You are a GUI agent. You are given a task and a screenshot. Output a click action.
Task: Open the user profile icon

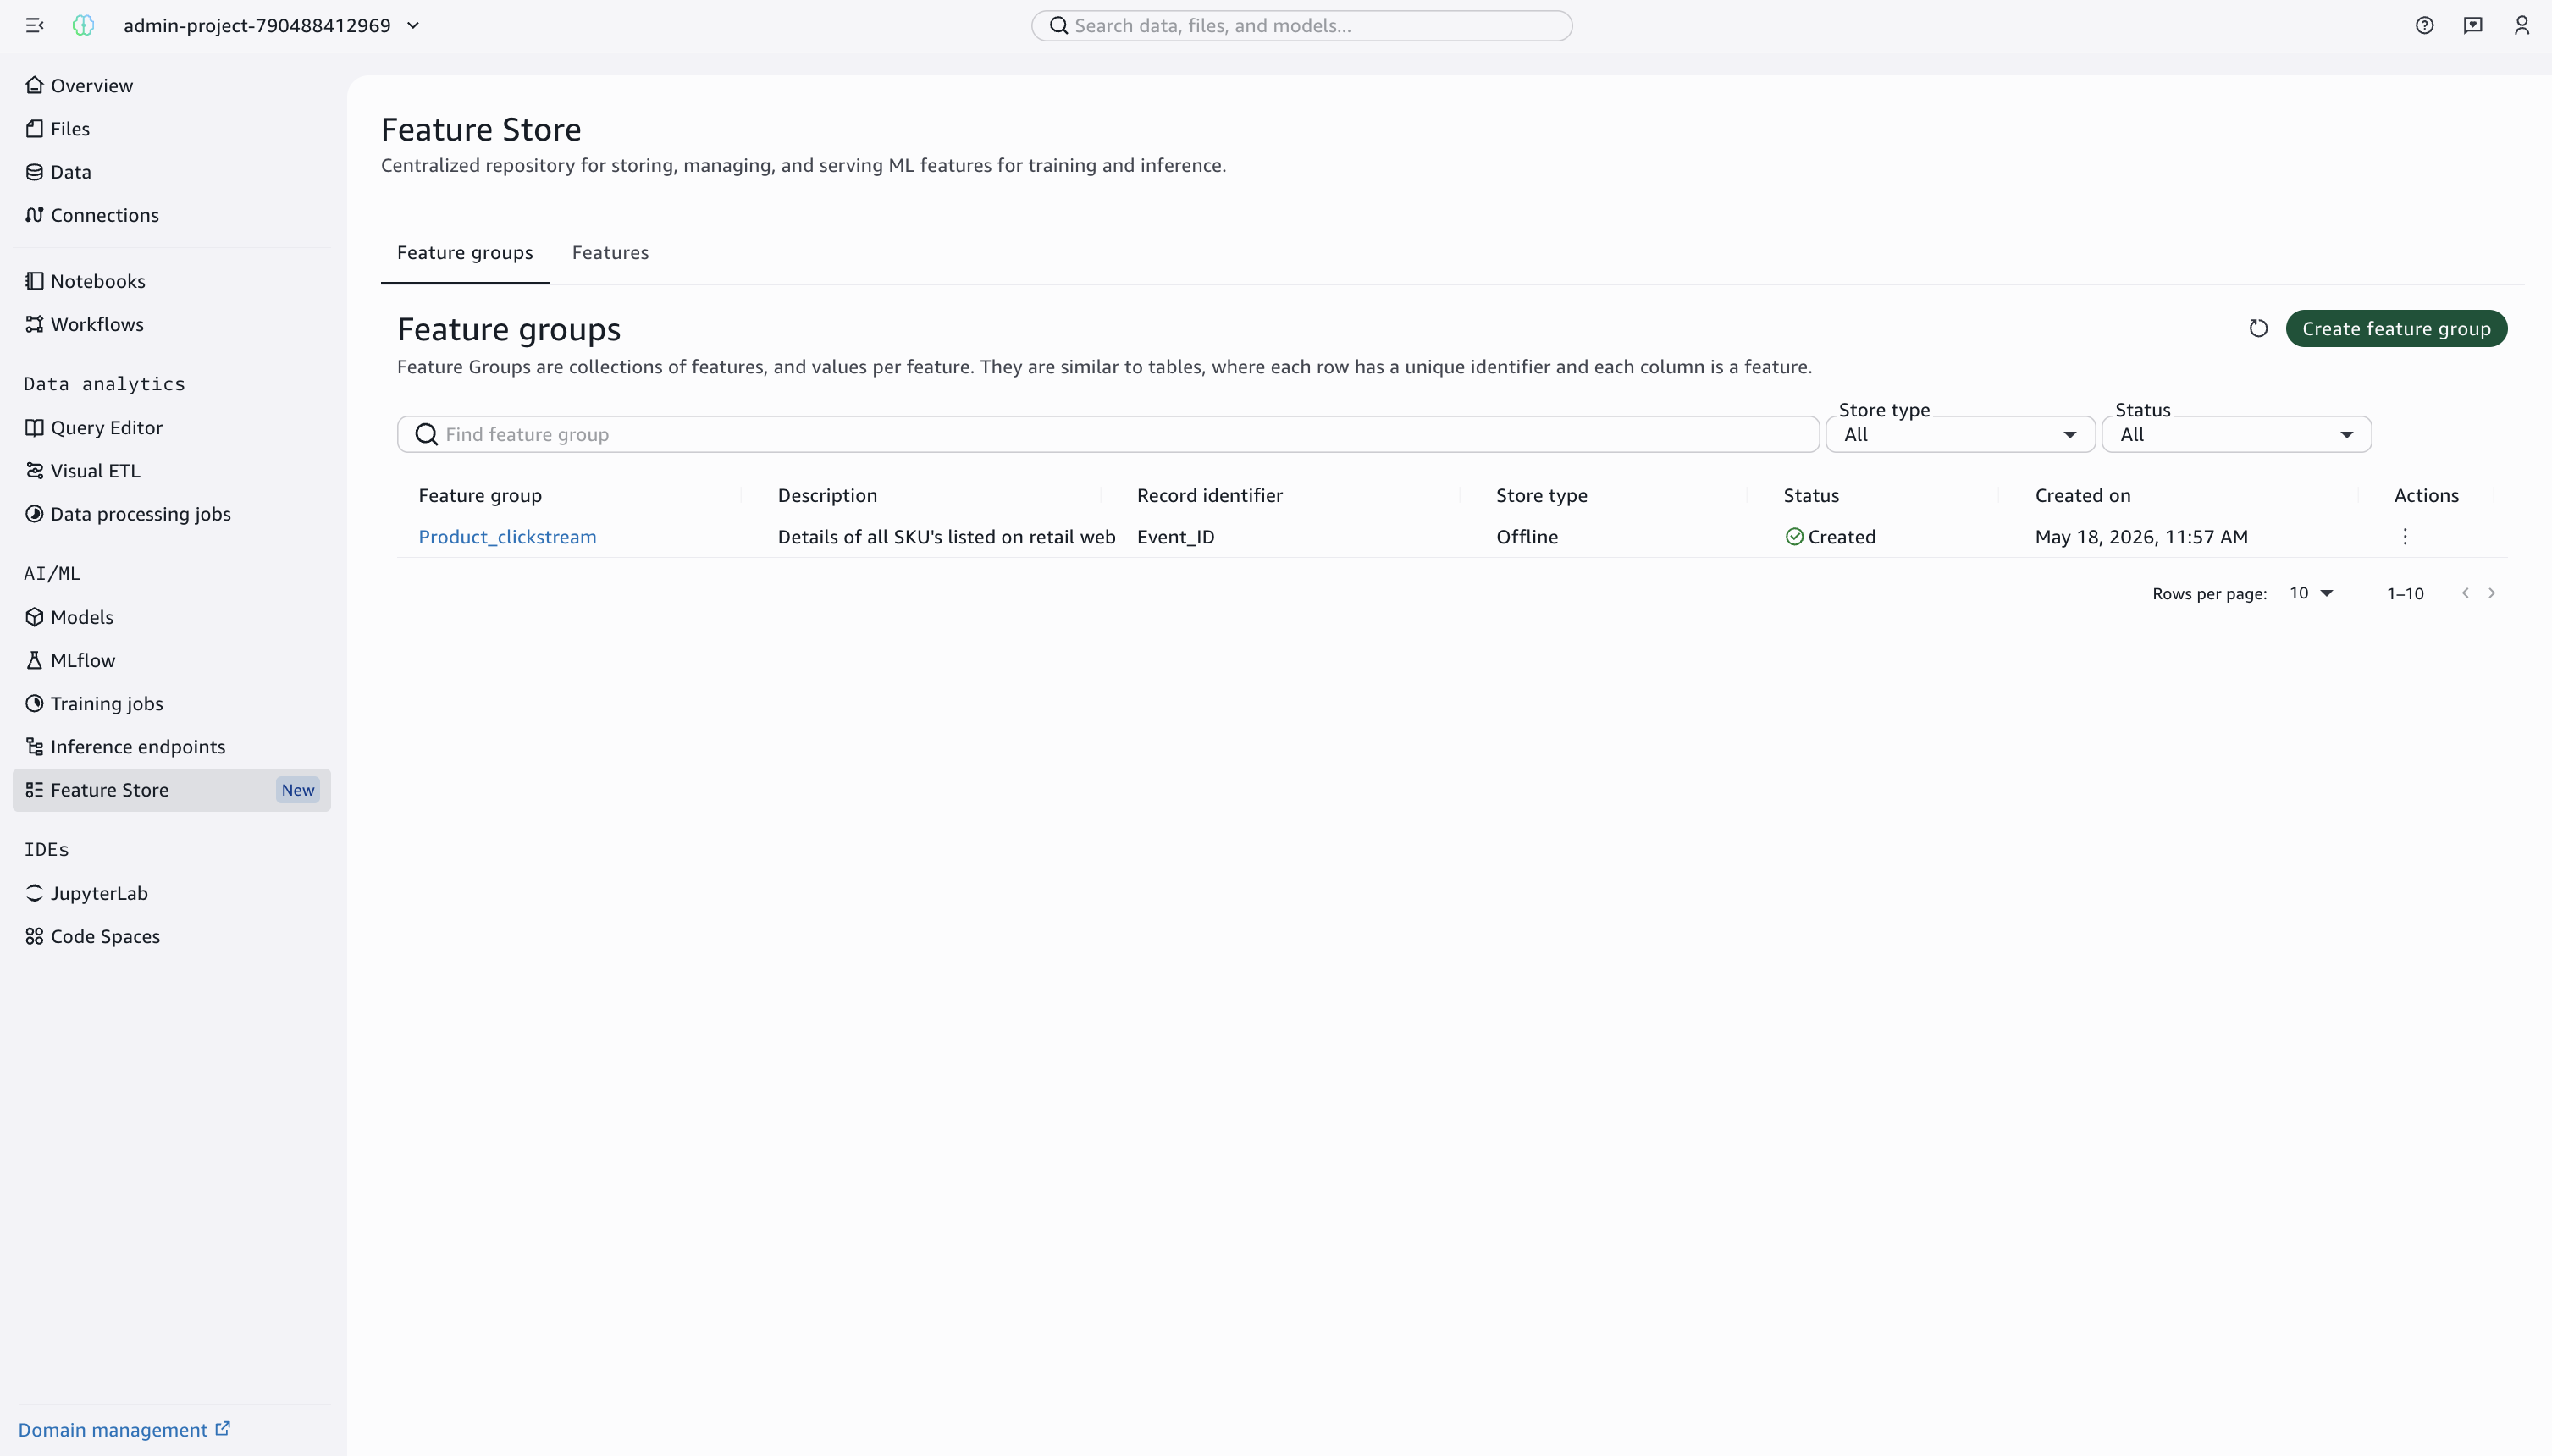coord(2522,26)
